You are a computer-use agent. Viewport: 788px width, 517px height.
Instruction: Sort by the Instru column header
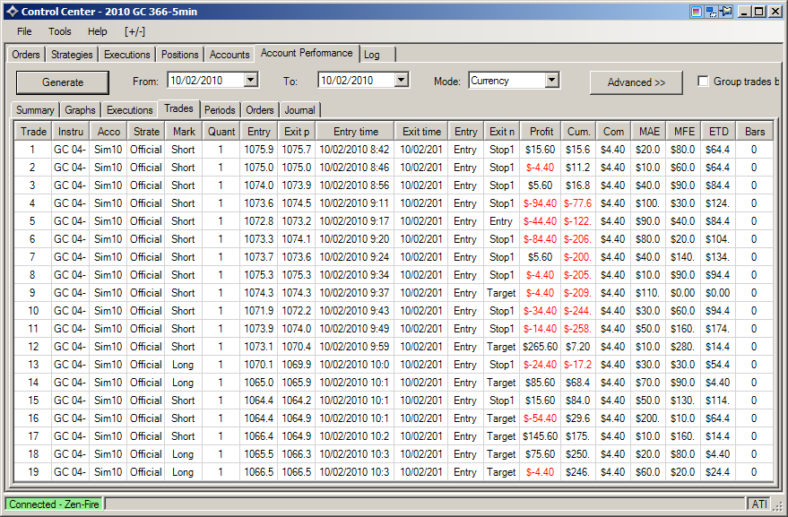71,131
